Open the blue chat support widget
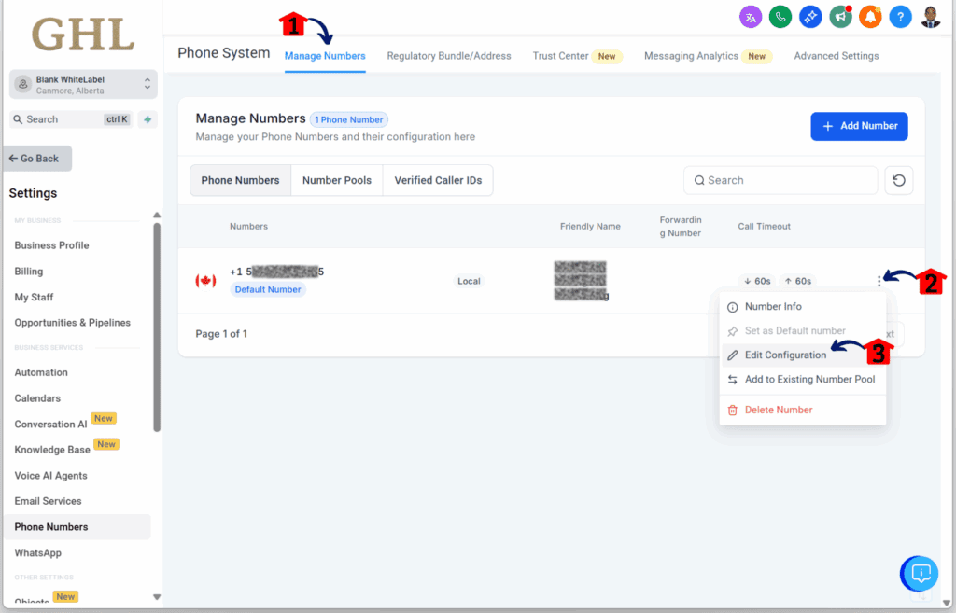This screenshot has width=956, height=613. tap(920, 574)
